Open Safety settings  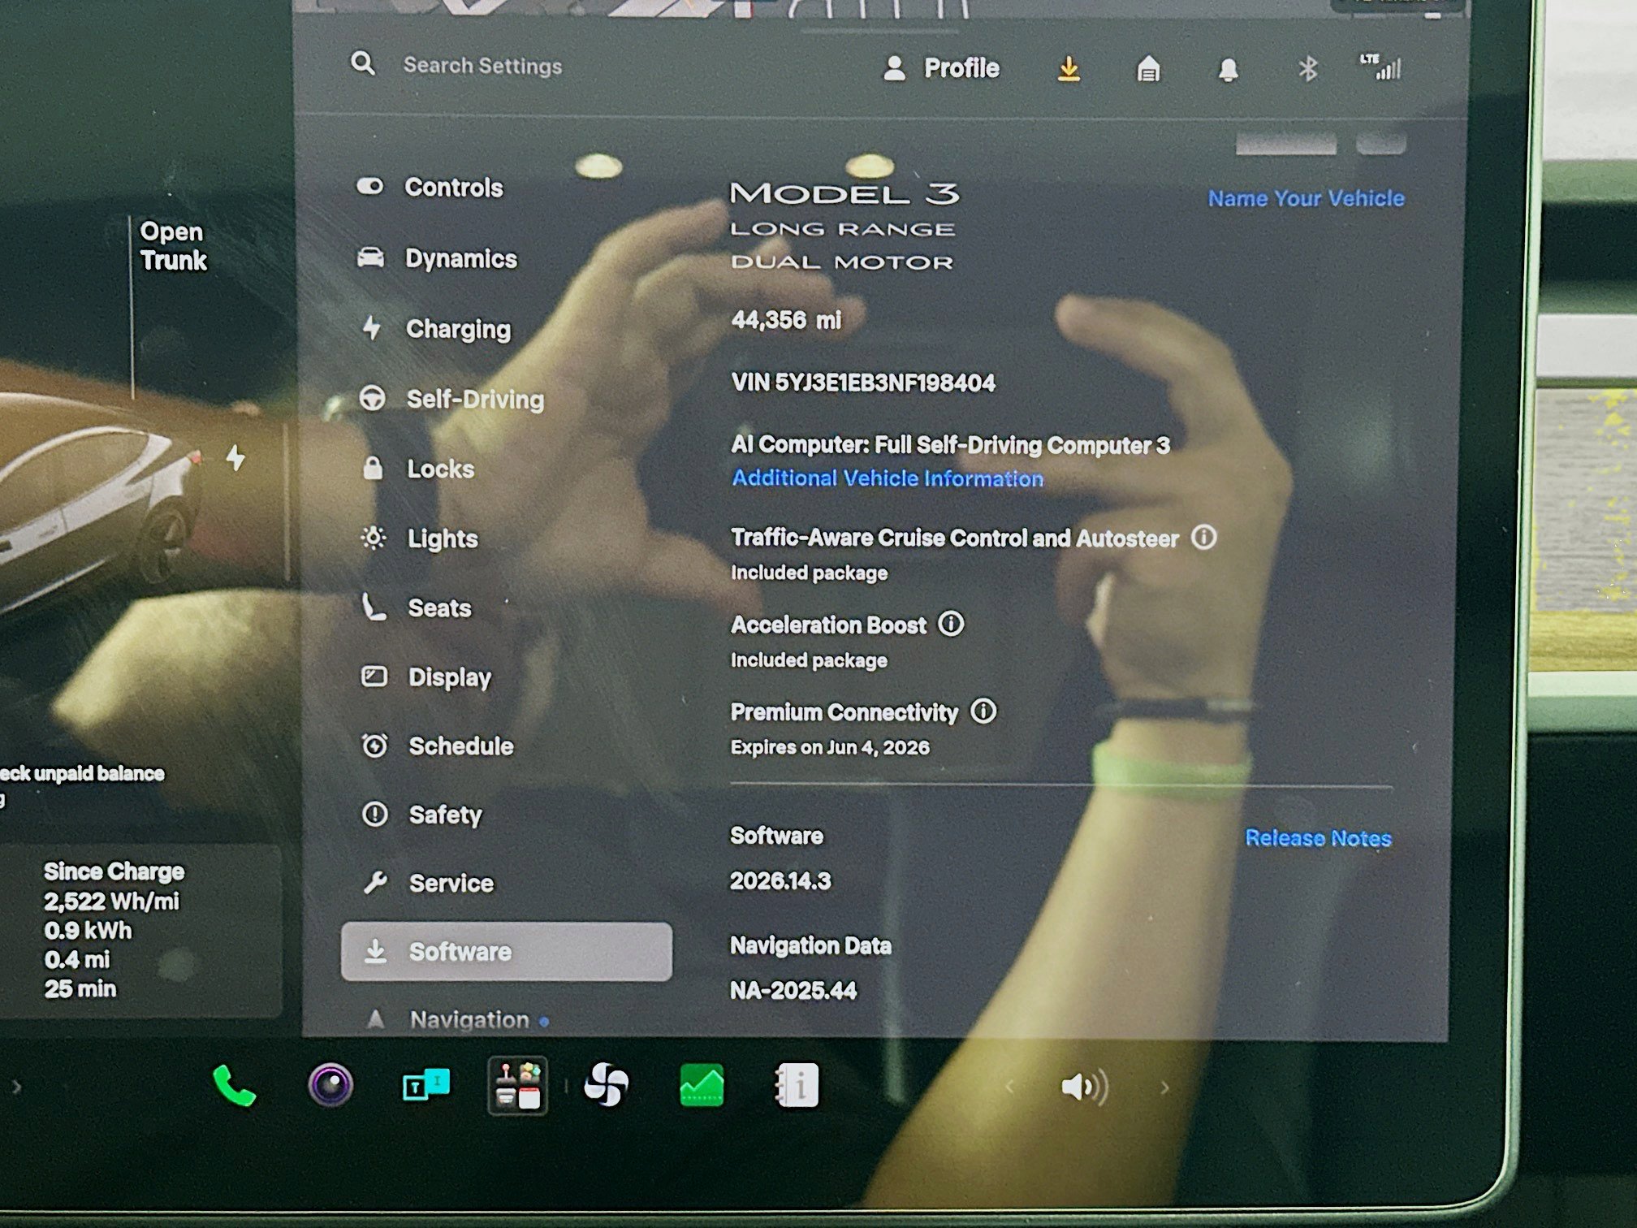coord(421,814)
